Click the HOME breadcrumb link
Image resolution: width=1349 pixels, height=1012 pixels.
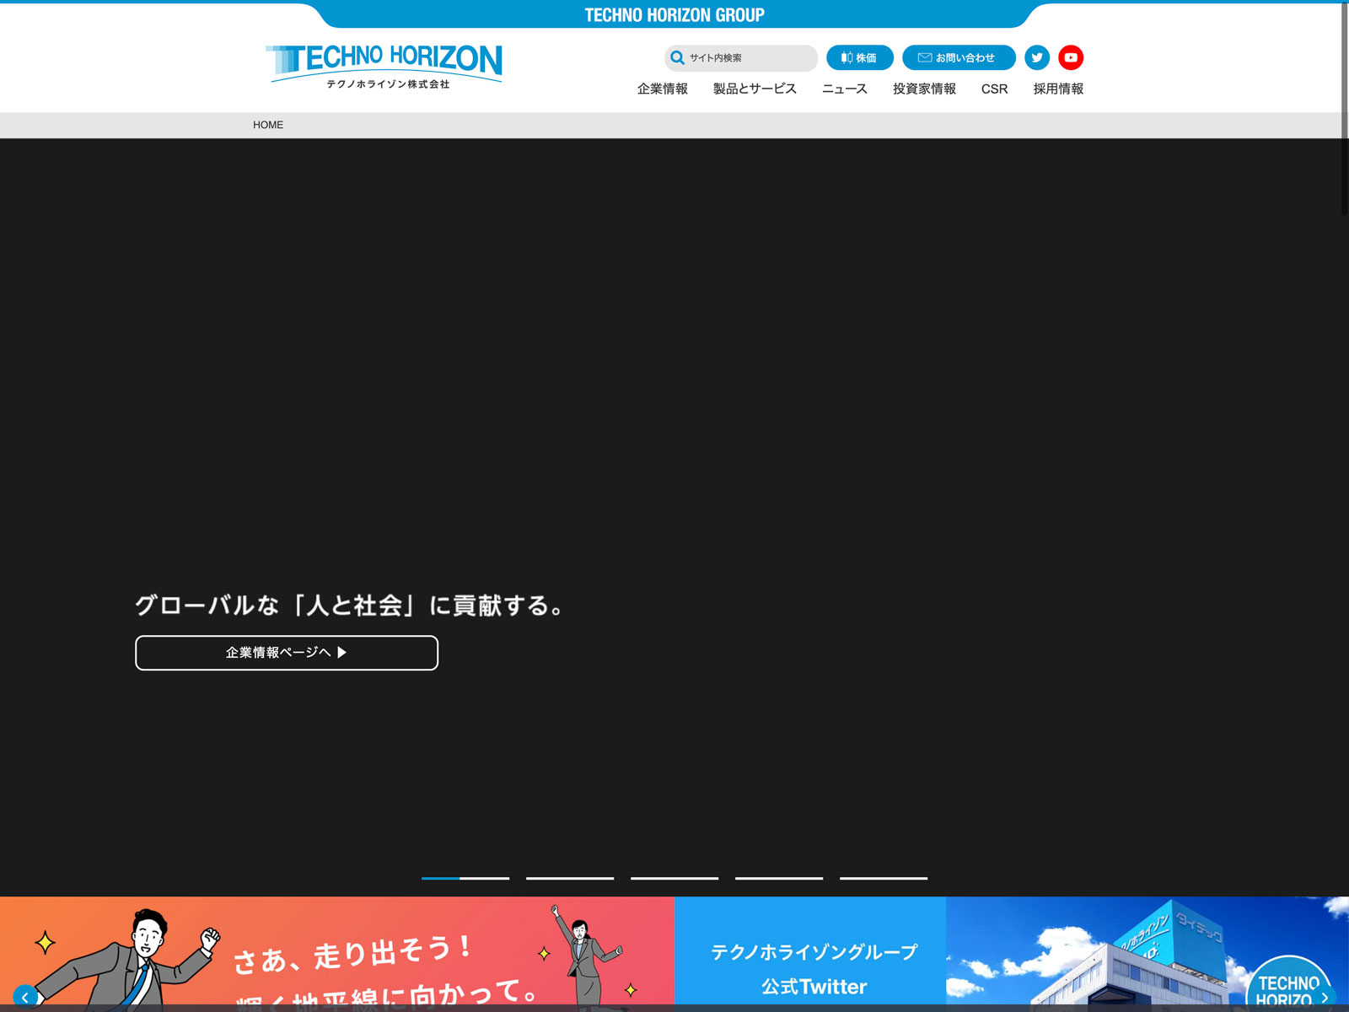268,125
